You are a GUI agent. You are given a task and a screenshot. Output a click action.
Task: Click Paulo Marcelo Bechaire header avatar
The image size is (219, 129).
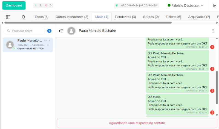pos(71,31)
